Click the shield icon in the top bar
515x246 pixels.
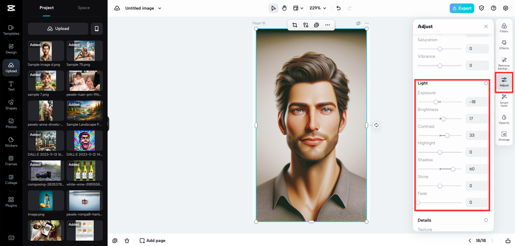[x=482, y=8]
